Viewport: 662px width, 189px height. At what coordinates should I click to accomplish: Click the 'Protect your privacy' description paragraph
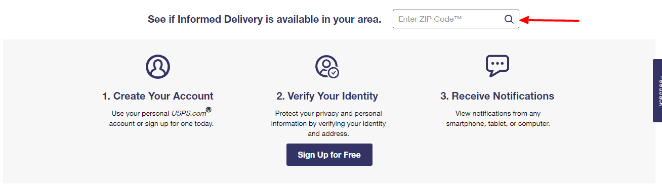point(328,123)
